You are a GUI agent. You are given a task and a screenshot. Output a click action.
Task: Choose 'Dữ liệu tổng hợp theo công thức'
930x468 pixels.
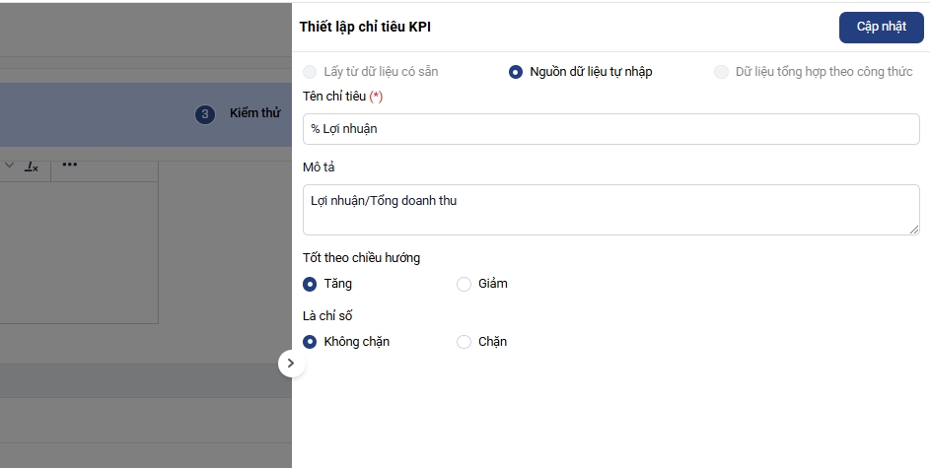722,72
